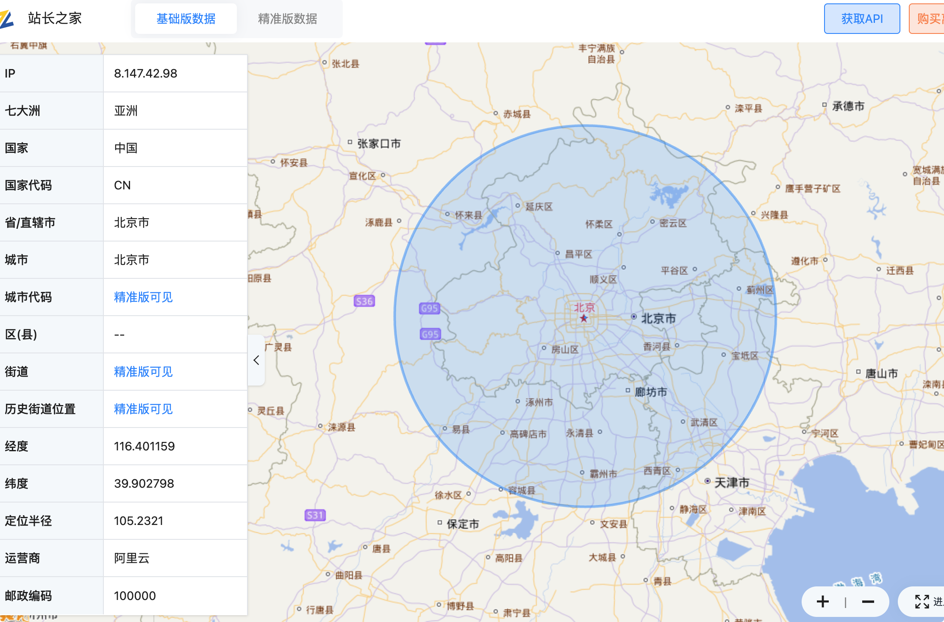Click the lower G95 highway badge
The image size is (944, 622).
pyautogui.click(x=430, y=334)
